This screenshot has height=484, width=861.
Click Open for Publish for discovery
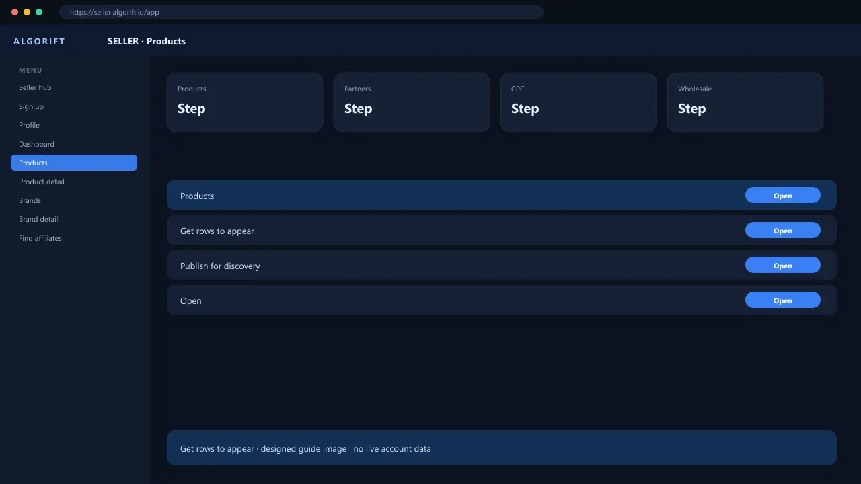[x=783, y=266]
